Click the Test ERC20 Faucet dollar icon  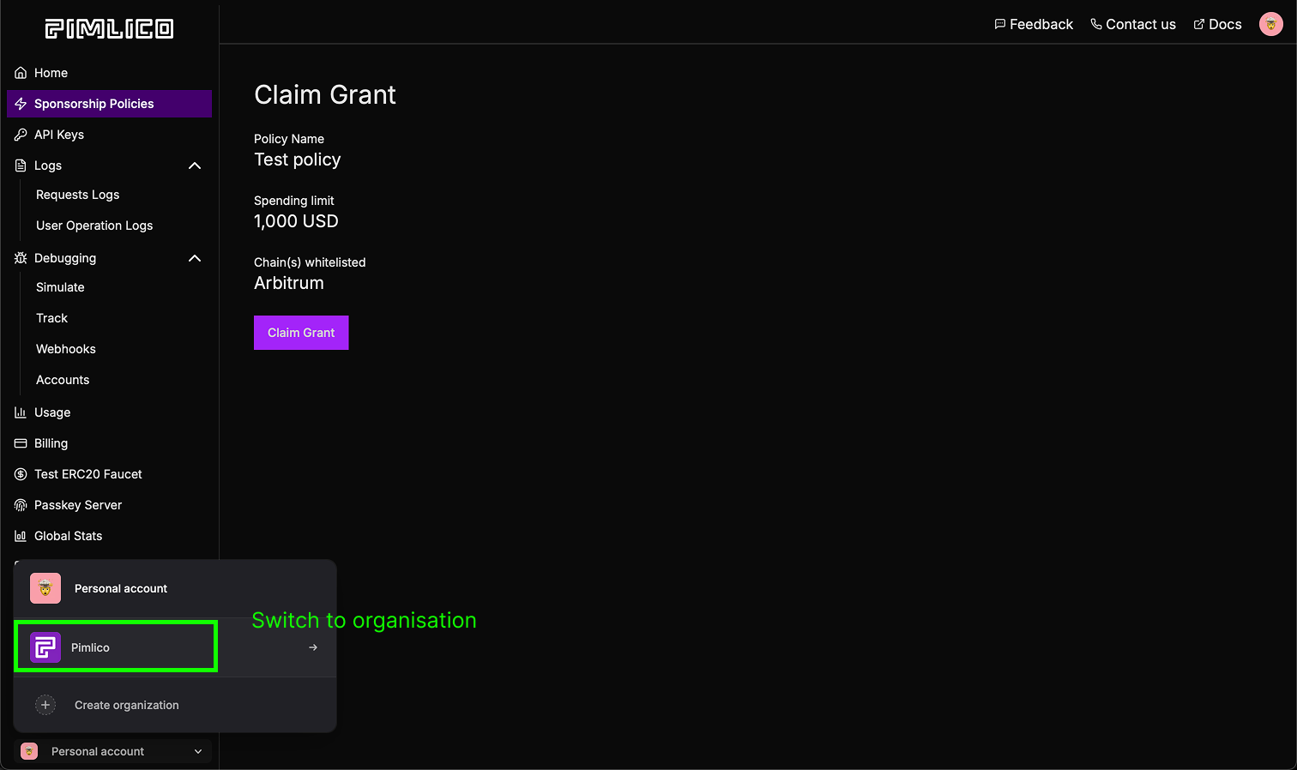click(21, 474)
